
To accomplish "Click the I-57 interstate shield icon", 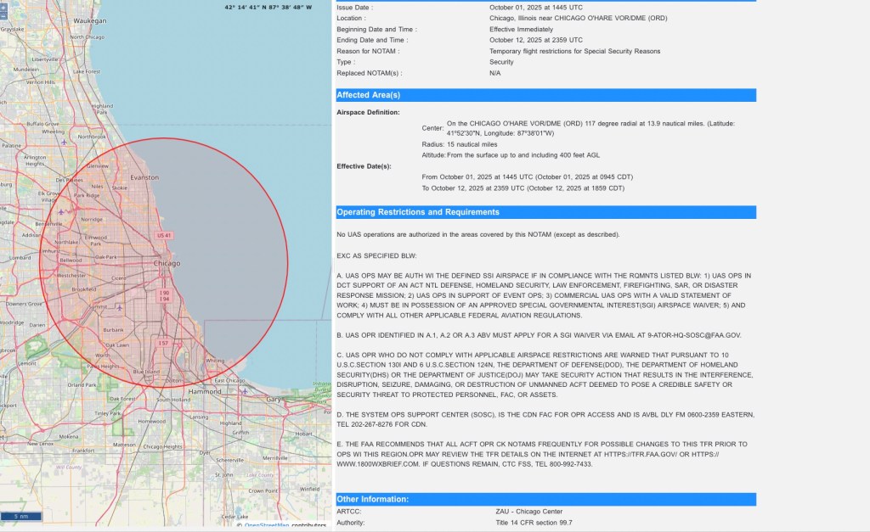I will click(x=162, y=342).
